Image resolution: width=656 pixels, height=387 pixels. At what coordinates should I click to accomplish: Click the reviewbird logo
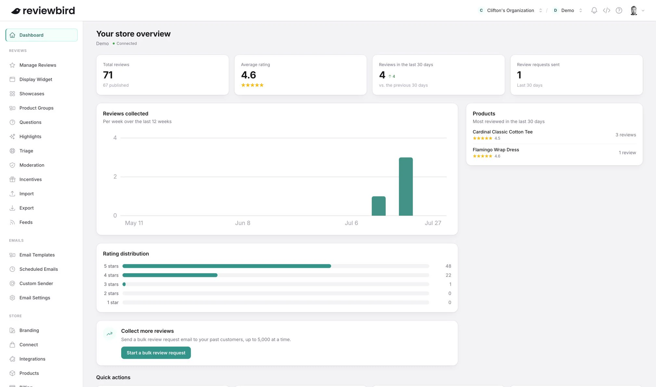(x=43, y=10)
